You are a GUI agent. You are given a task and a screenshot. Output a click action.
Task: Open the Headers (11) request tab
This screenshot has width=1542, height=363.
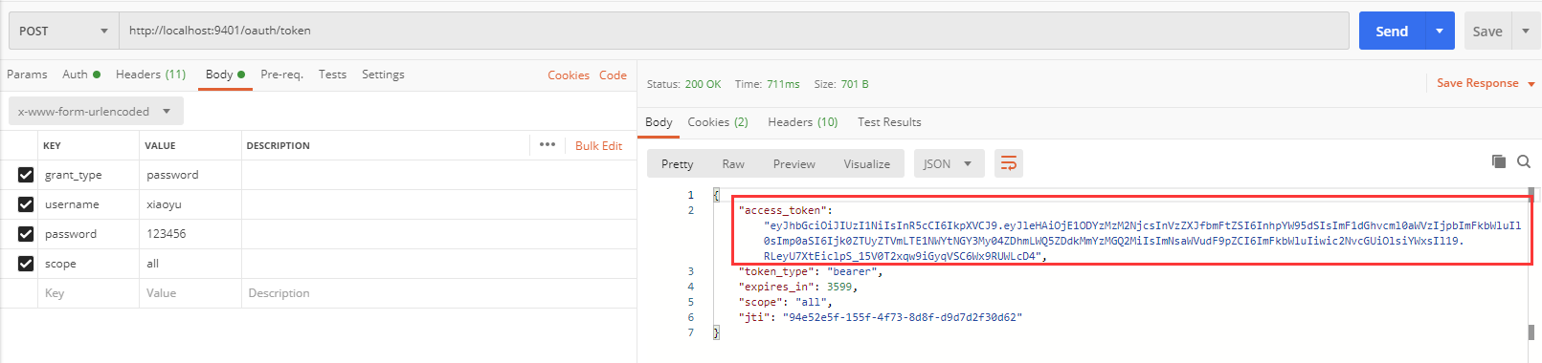150,75
